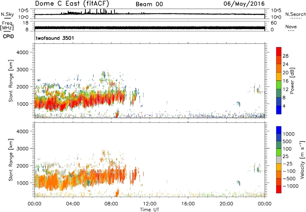Click the 'Freq. [MHz]' axis label
Viewport: 306px width, 212px height.
tap(7, 26)
